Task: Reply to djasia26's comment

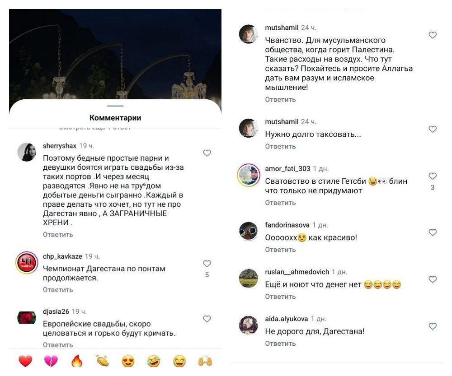Action: (x=58, y=345)
